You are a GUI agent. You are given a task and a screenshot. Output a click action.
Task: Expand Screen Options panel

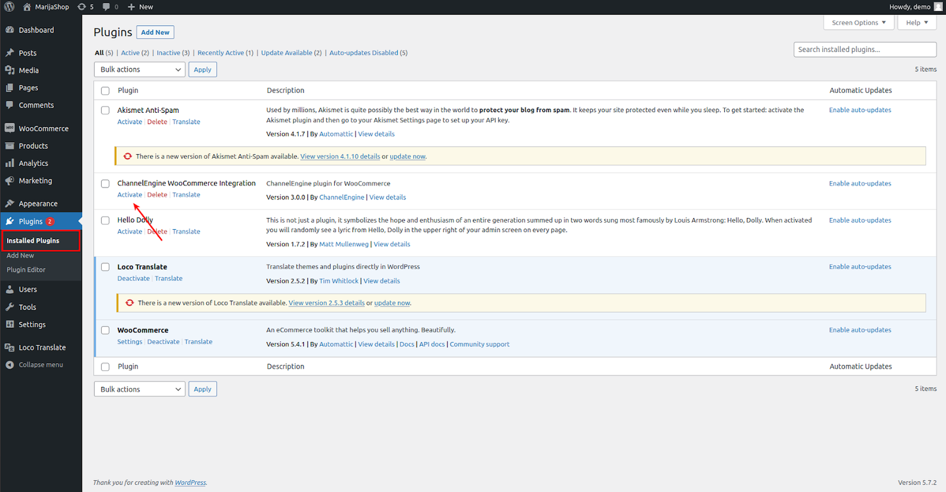click(859, 23)
